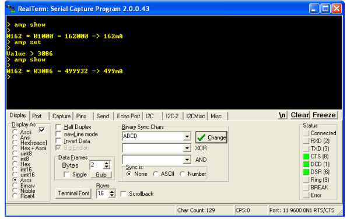Click the Ring (9) status indicator box
This screenshot has width=347, height=219.
tap(306, 179)
